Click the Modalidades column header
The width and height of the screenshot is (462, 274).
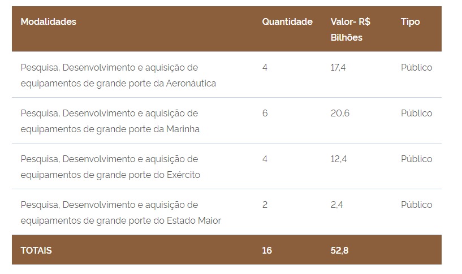click(48, 22)
